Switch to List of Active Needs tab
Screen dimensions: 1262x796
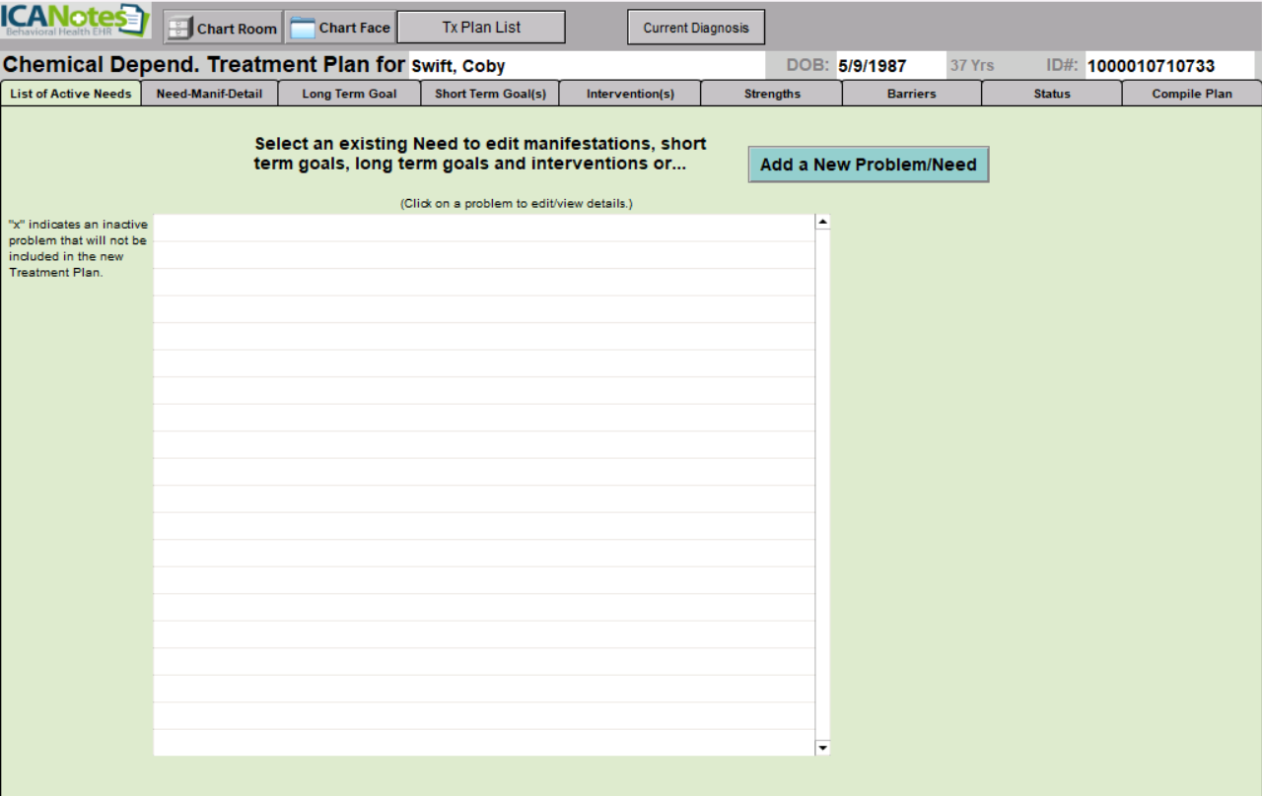71,94
